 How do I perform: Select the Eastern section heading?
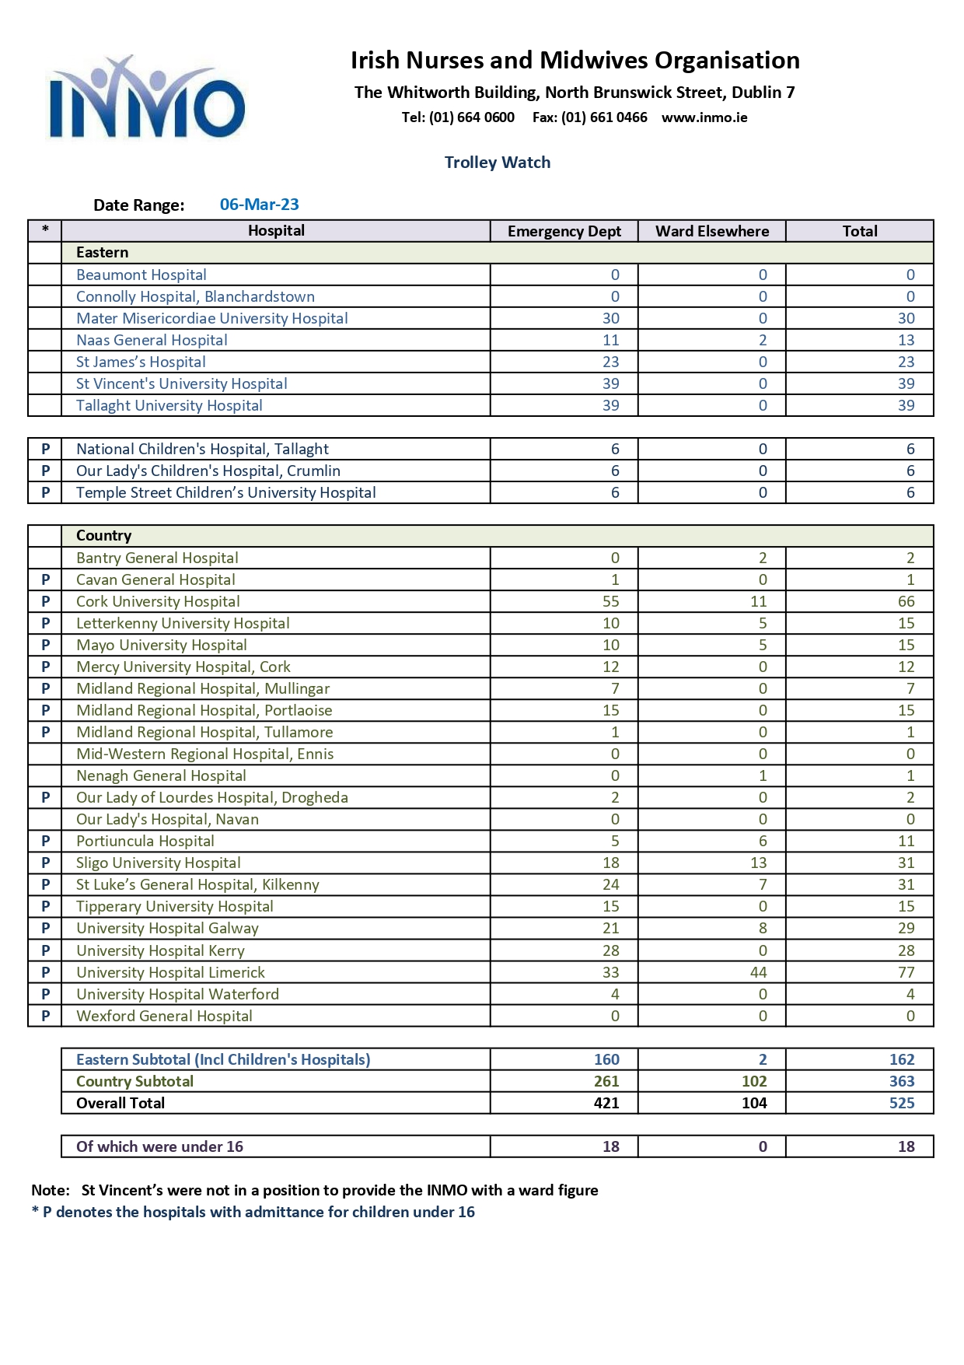coord(103,252)
